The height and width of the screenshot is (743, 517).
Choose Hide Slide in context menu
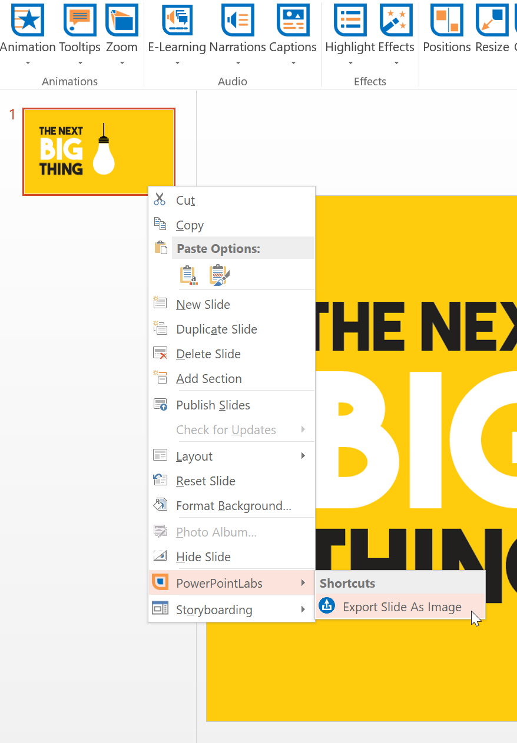pos(203,557)
